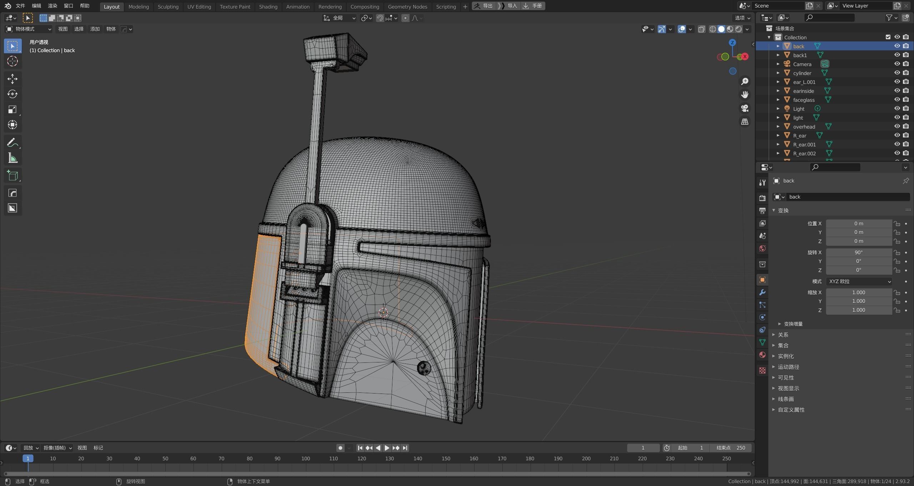Select the Measure tool

[x=12, y=158]
